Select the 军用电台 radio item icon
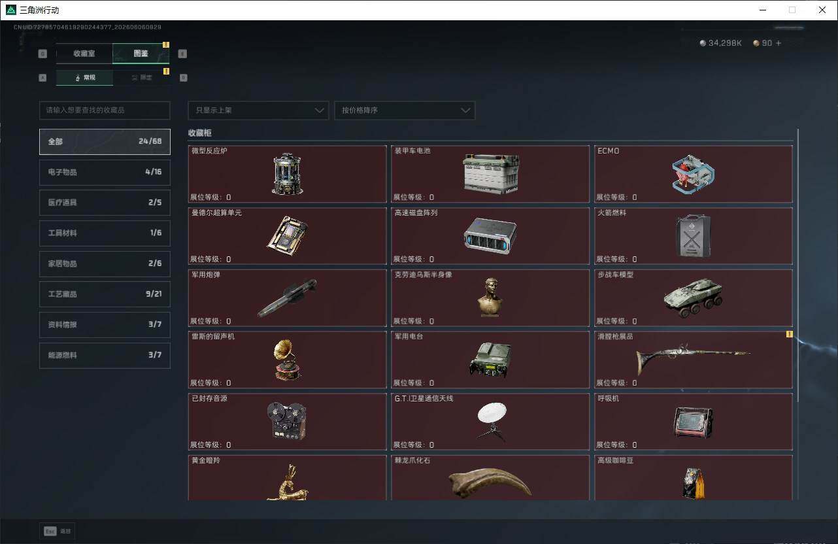Viewport: 838px width, 544px height. tap(490, 360)
